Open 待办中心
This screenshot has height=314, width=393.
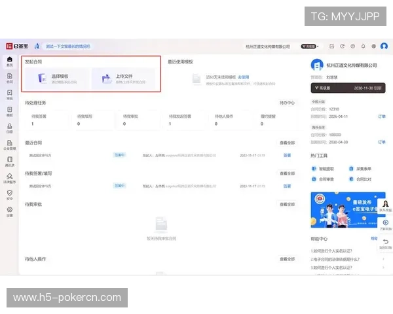[287, 103]
